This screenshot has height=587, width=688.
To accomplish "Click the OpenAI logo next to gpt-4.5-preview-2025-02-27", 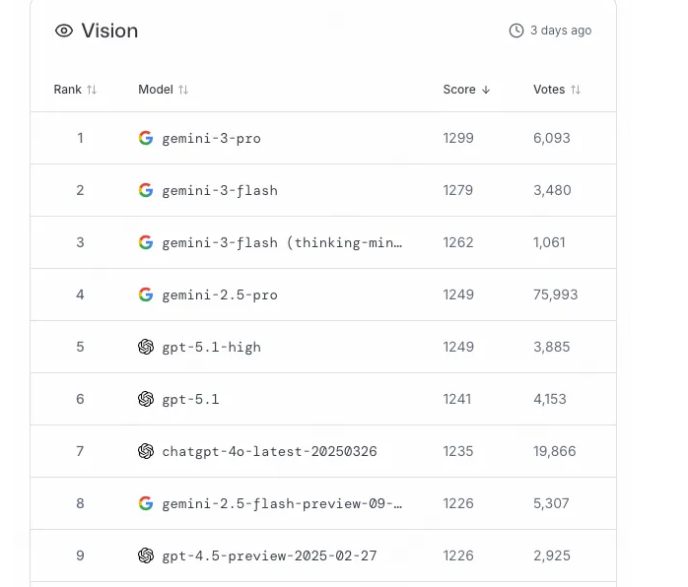I will pos(146,555).
